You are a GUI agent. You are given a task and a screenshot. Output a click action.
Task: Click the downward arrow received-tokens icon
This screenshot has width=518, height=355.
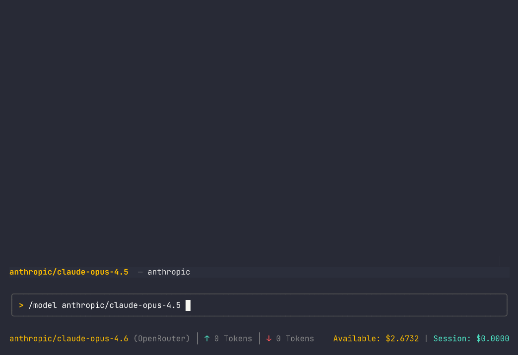pos(268,338)
